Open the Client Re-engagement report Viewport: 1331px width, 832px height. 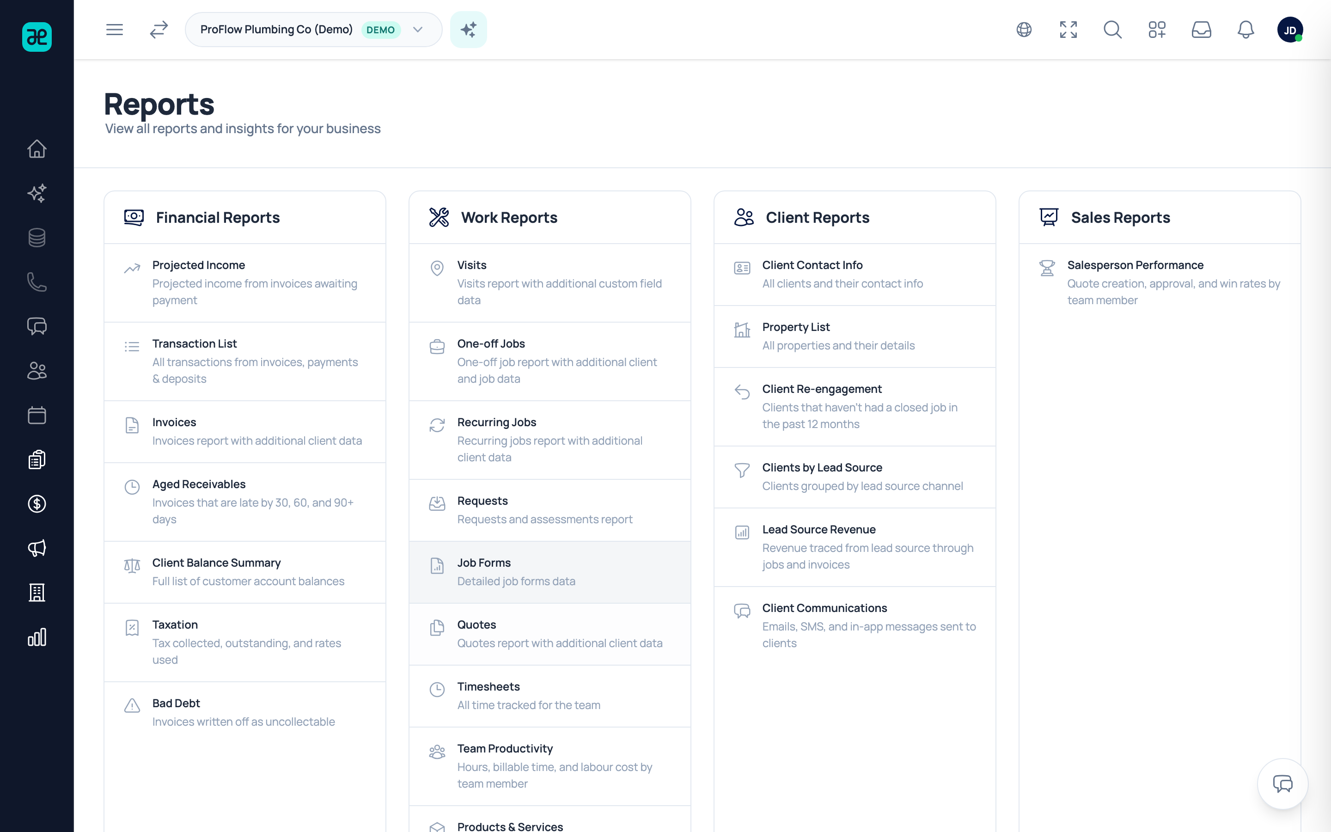[x=855, y=407]
